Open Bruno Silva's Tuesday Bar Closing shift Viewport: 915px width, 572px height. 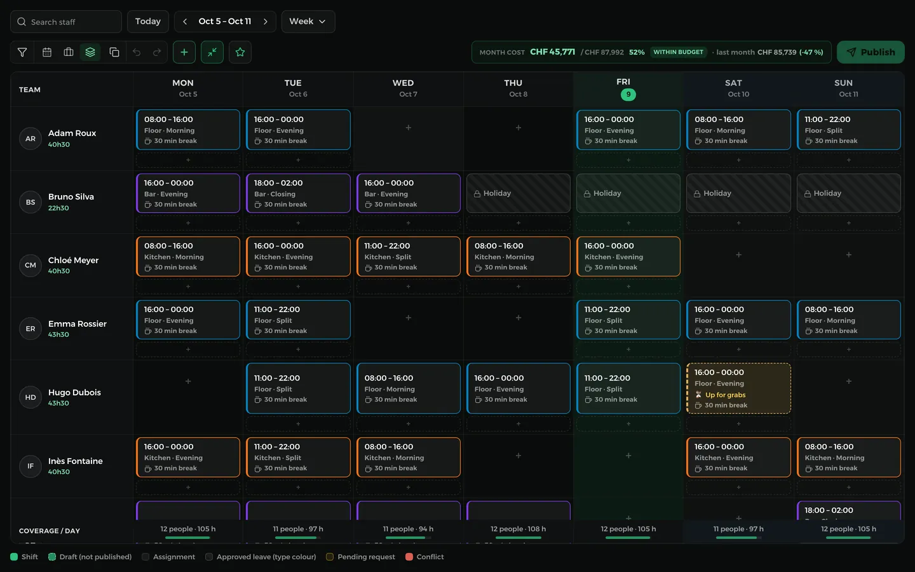point(298,193)
